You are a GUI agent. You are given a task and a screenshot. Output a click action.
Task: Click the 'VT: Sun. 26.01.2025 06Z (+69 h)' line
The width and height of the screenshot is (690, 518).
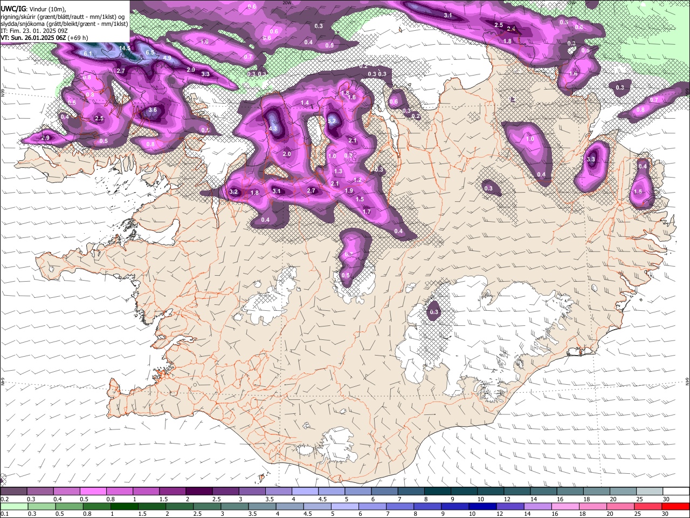pyautogui.click(x=44, y=38)
